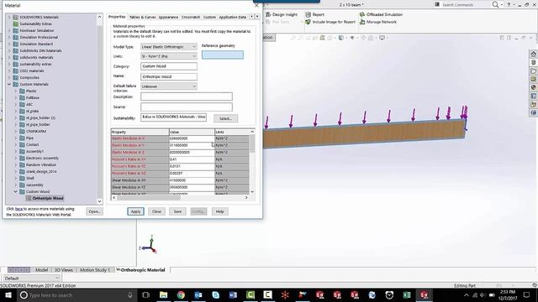
Task: Click the properties table scroll down arrow
Action: point(252,192)
